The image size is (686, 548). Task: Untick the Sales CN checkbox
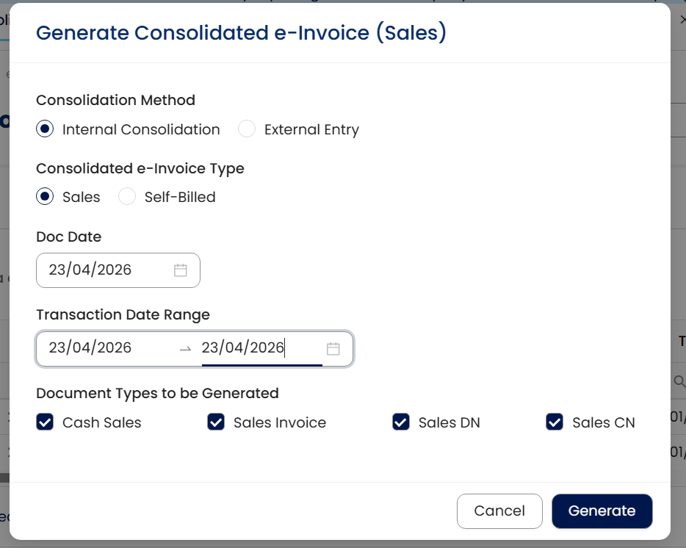(555, 422)
